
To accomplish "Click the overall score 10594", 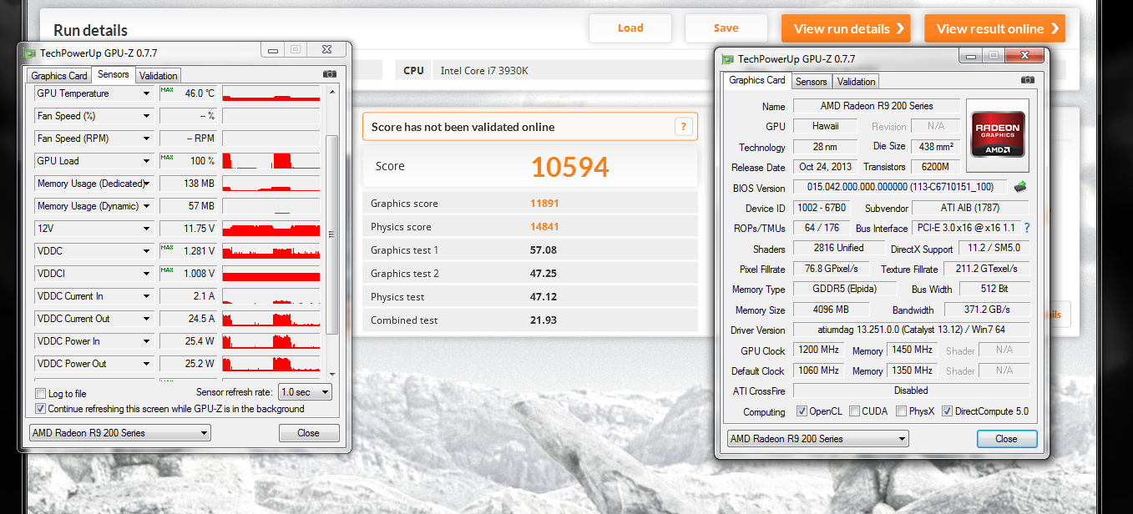I will coord(570,167).
